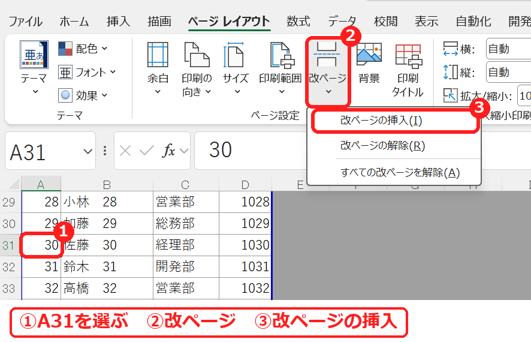Click the formula bar showing 30
This screenshot has height=342, width=531.
(251, 151)
